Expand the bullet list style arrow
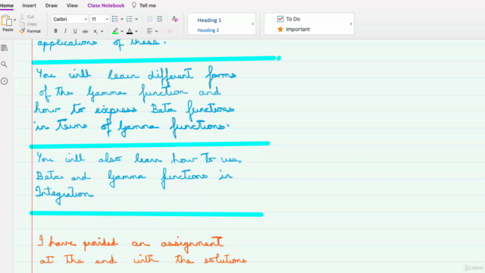The height and width of the screenshot is (273, 485). tap(122, 19)
